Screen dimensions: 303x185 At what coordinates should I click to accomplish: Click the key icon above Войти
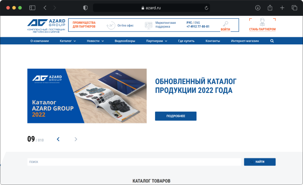[225, 24]
